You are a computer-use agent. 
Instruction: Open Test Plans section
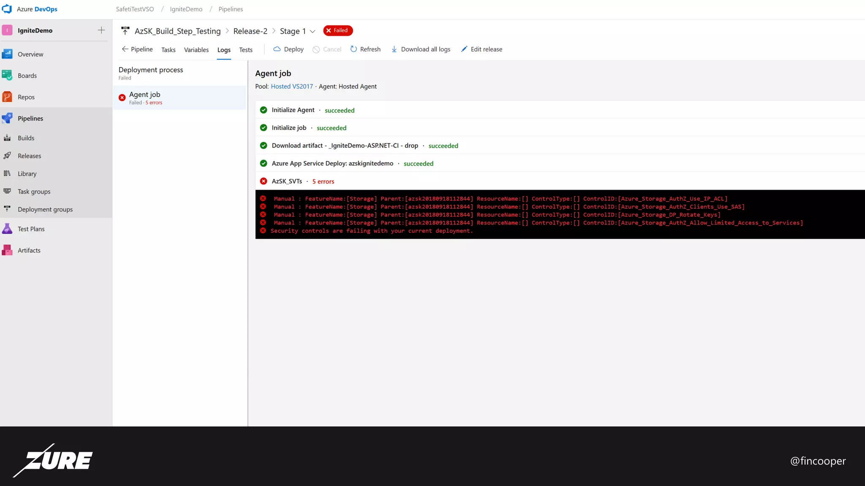pyautogui.click(x=31, y=229)
